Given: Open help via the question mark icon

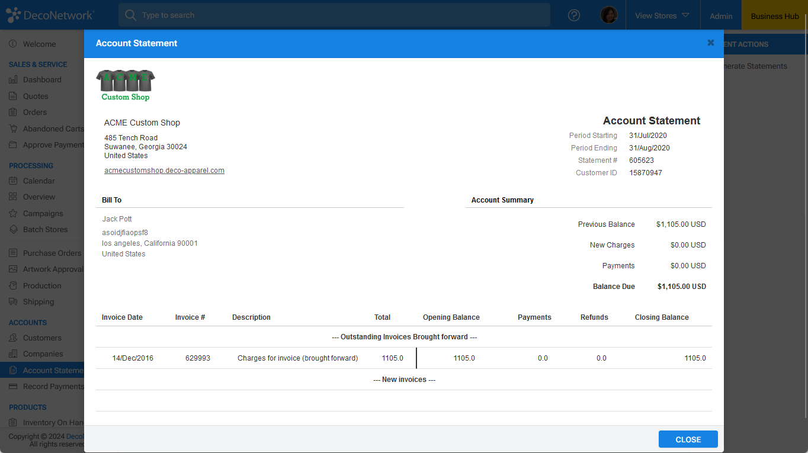Looking at the screenshot, I should [573, 15].
